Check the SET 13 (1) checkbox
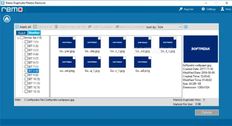Screen dimensions: 232x126 26,92
